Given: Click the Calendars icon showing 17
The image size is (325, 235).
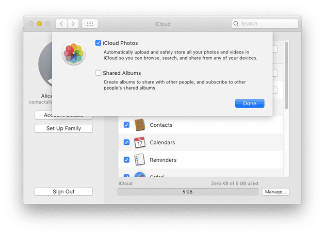Looking at the screenshot, I should (140, 142).
